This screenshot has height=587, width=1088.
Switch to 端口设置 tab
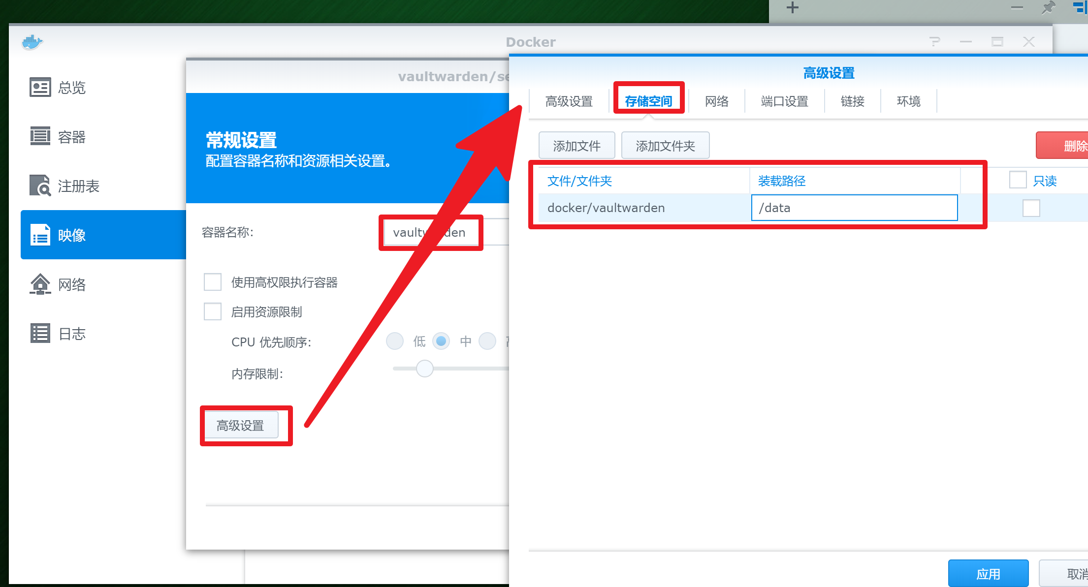coord(785,101)
